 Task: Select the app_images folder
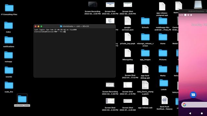click(145, 53)
